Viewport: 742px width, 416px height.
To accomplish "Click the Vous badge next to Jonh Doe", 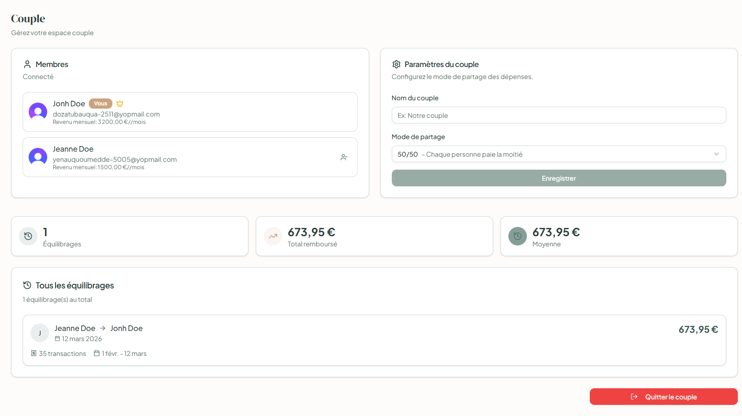I will 100,104.
